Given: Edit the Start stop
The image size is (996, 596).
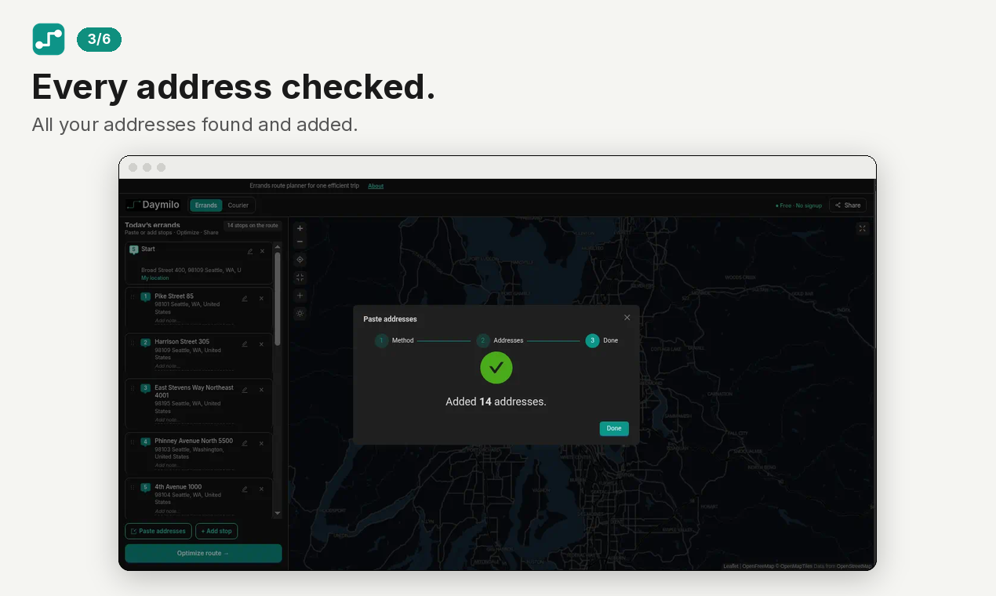Looking at the screenshot, I should (x=250, y=251).
